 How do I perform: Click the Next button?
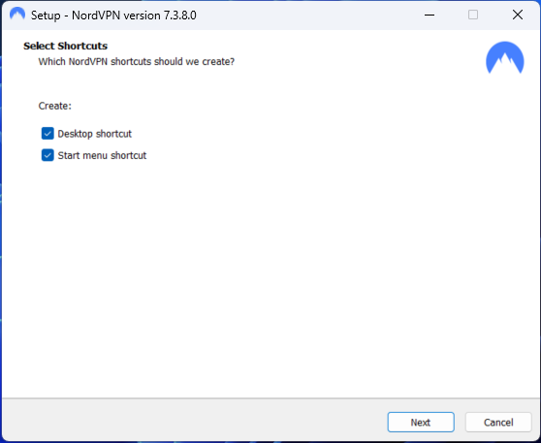click(421, 422)
